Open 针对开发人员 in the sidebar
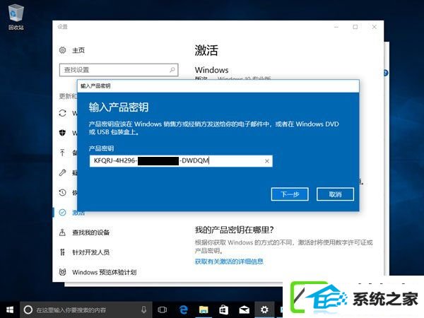This screenshot has height=318, width=424. (91, 252)
